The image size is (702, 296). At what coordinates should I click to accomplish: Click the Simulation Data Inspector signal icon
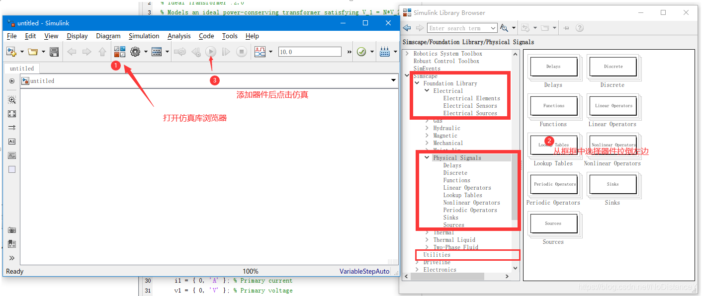point(260,52)
